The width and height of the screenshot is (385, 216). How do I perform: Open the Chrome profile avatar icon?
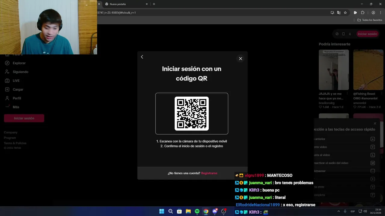[373, 13]
